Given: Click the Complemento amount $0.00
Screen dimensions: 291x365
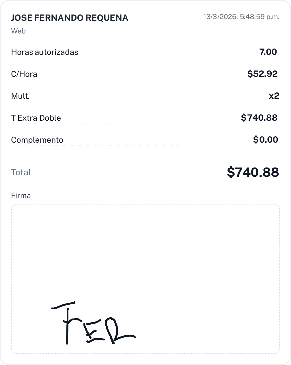Looking at the screenshot, I should 266,140.
